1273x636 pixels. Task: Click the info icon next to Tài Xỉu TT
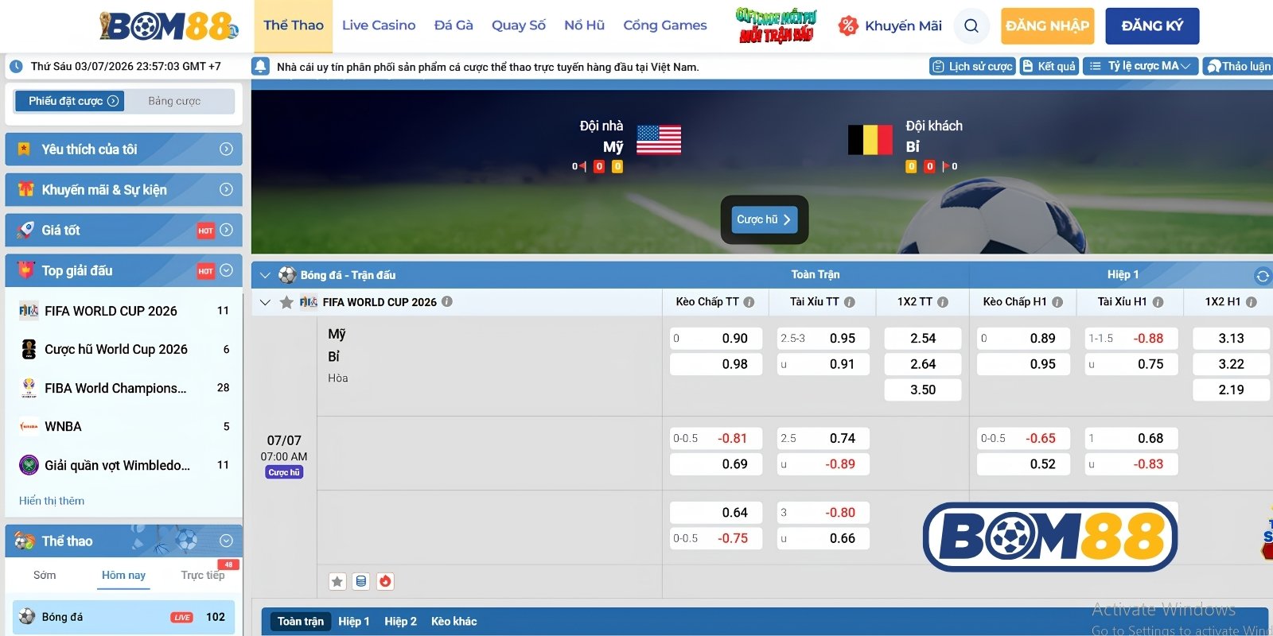[x=850, y=302]
